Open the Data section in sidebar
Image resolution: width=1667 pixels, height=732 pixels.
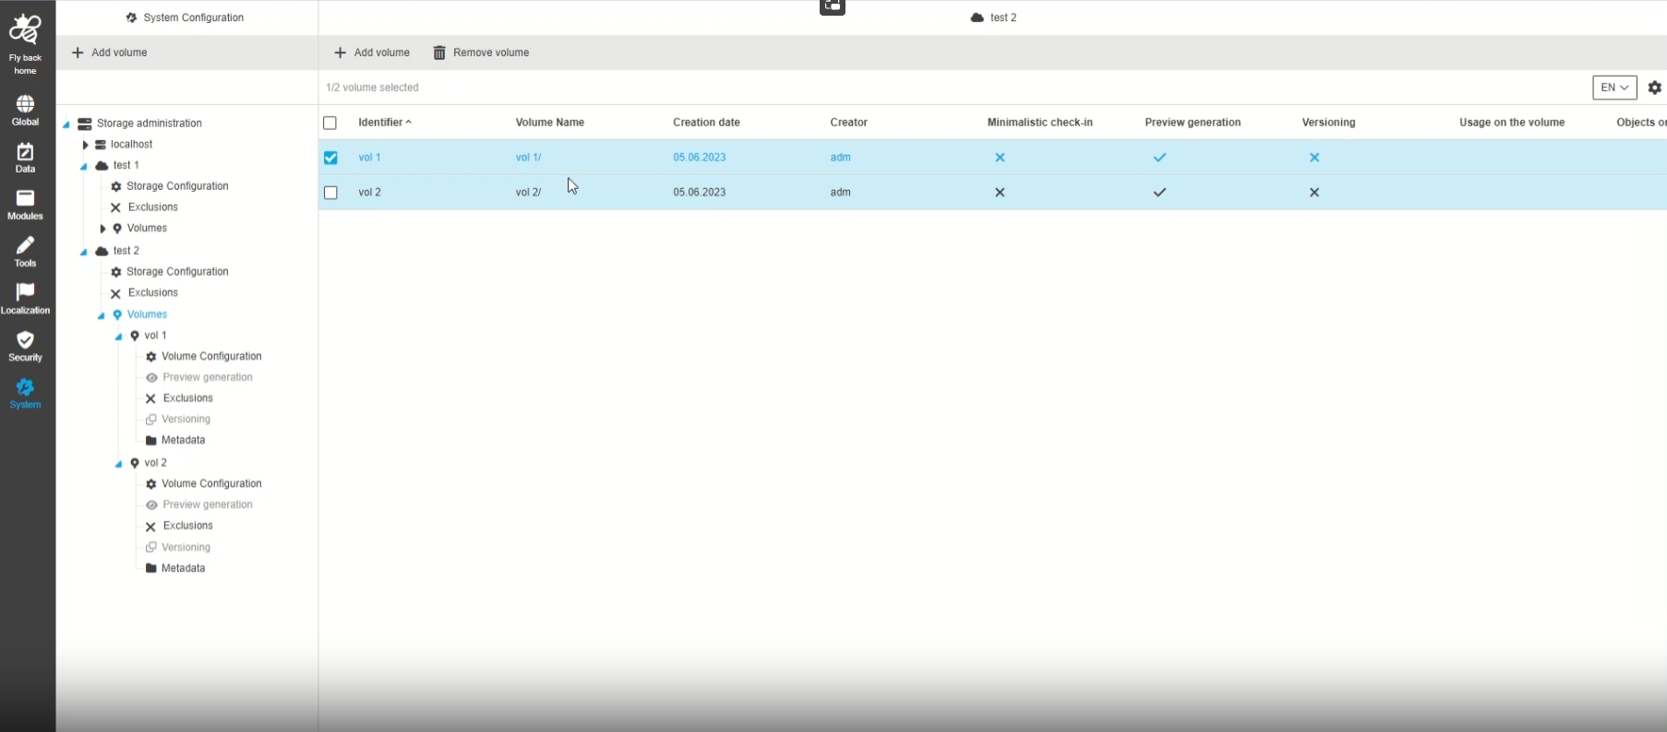[x=25, y=158]
